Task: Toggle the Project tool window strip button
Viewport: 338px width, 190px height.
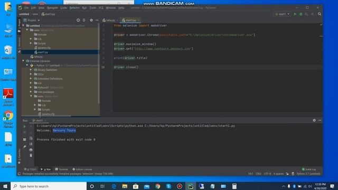Action: coord(19,26)
